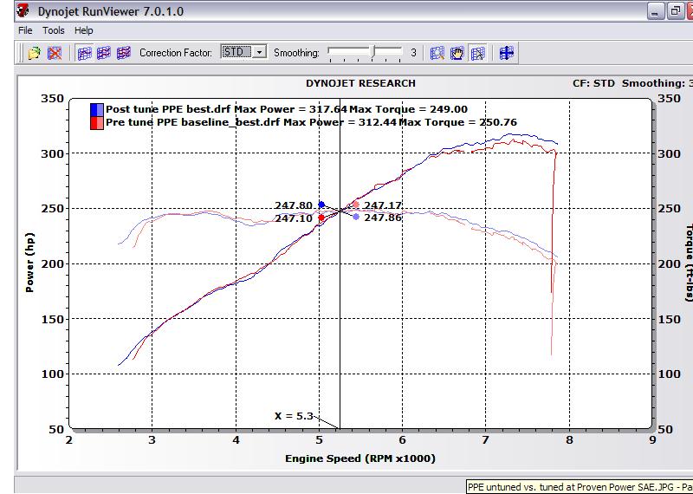The height and width of the screenshot is (494, 693).
Task: Click the 247.10 data label
Action: (294, 218)
